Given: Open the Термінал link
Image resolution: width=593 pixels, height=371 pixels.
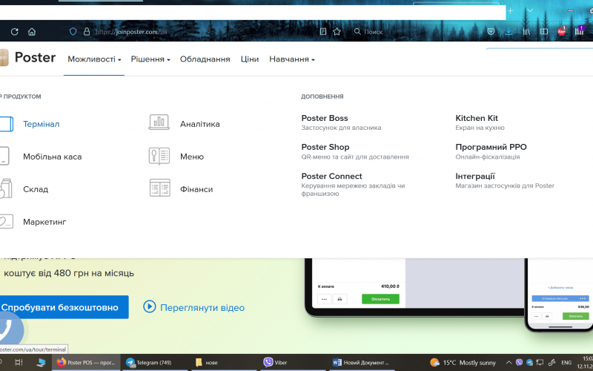Looking at the screenshot, I should [42, 124].
